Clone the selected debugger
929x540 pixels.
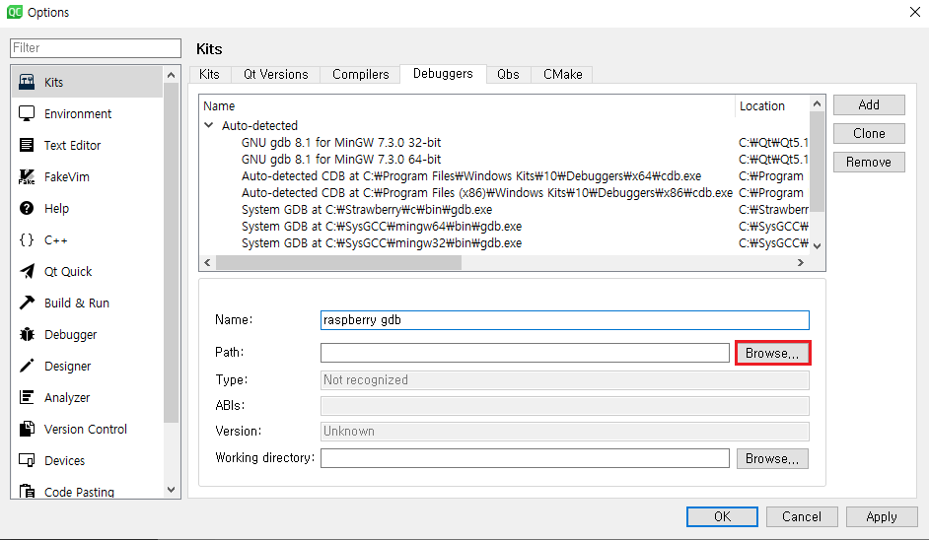coord(869,133)
